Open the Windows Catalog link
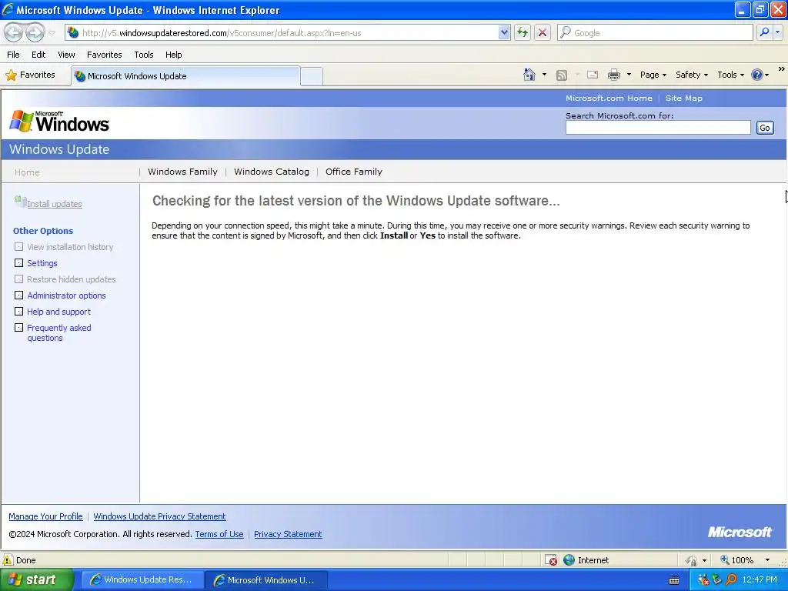Screen dimensions: 788x591 click(x=272, y=172)
